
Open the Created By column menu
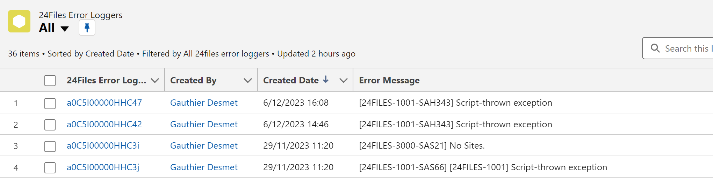[x=248, y=81]
